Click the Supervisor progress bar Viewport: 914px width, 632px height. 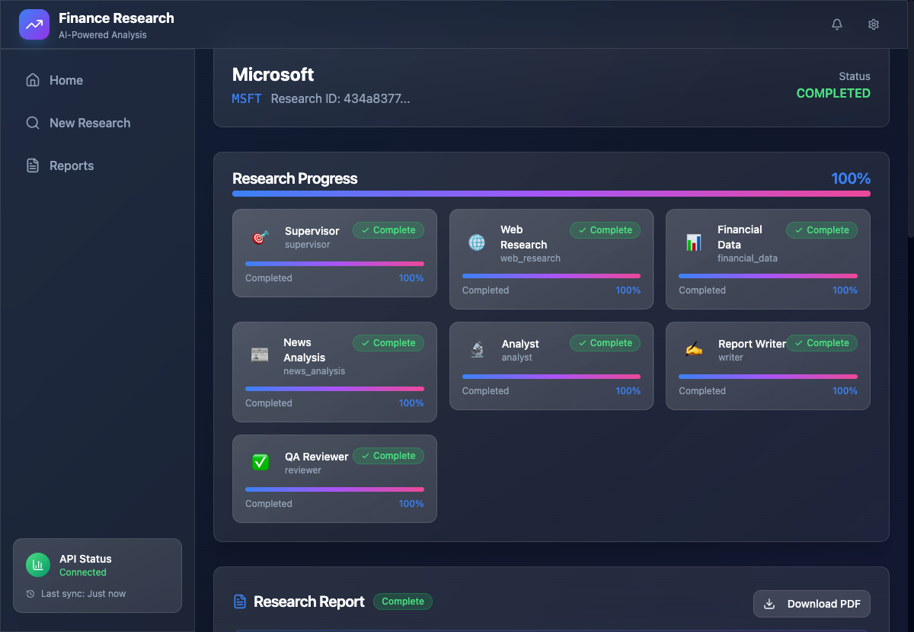(334, 264)
